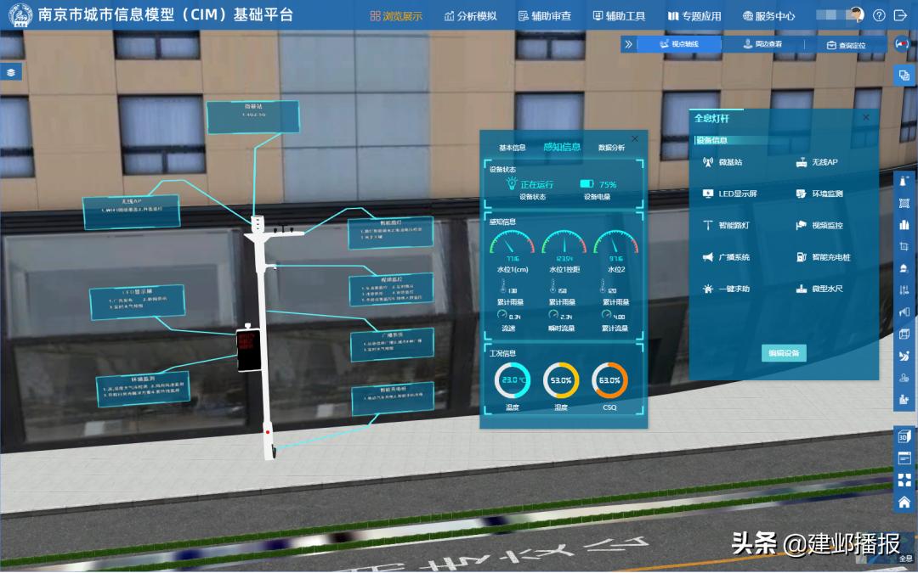Toggle the 3D view cube icon
Screen dimensions: 918x573
[x=904, y=437]
